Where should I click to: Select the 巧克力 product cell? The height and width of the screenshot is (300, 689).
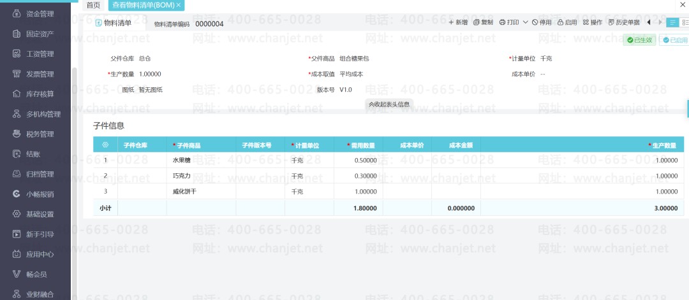[201, 176]
